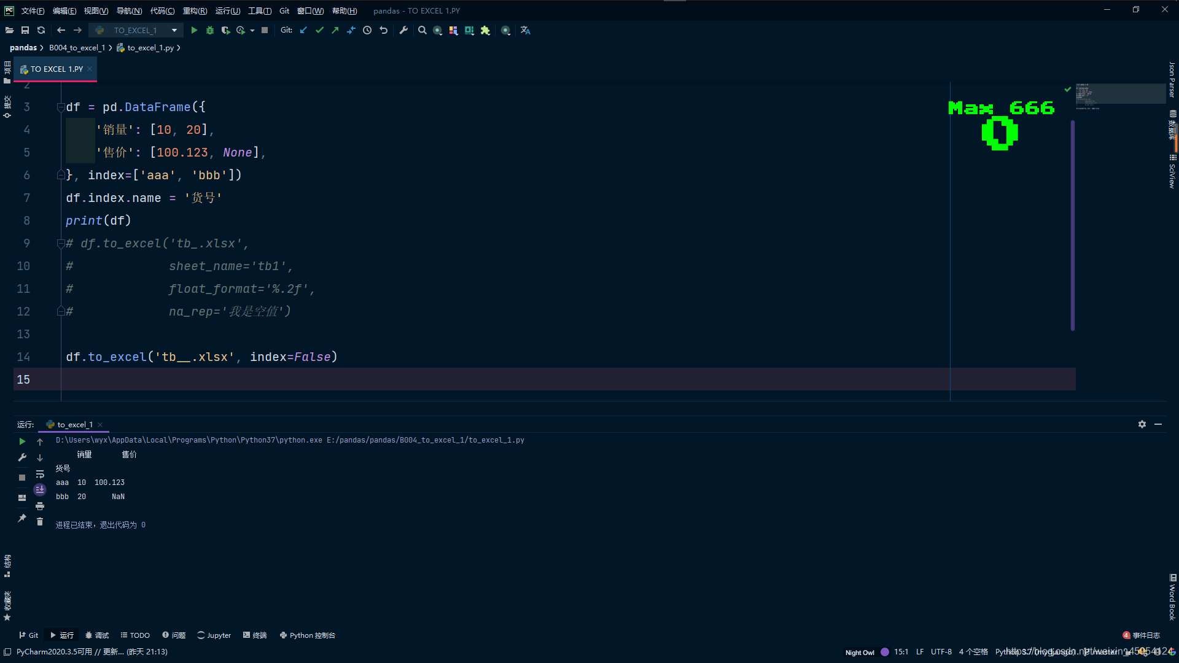
Task: Print the Run console output
Action: 40,506
